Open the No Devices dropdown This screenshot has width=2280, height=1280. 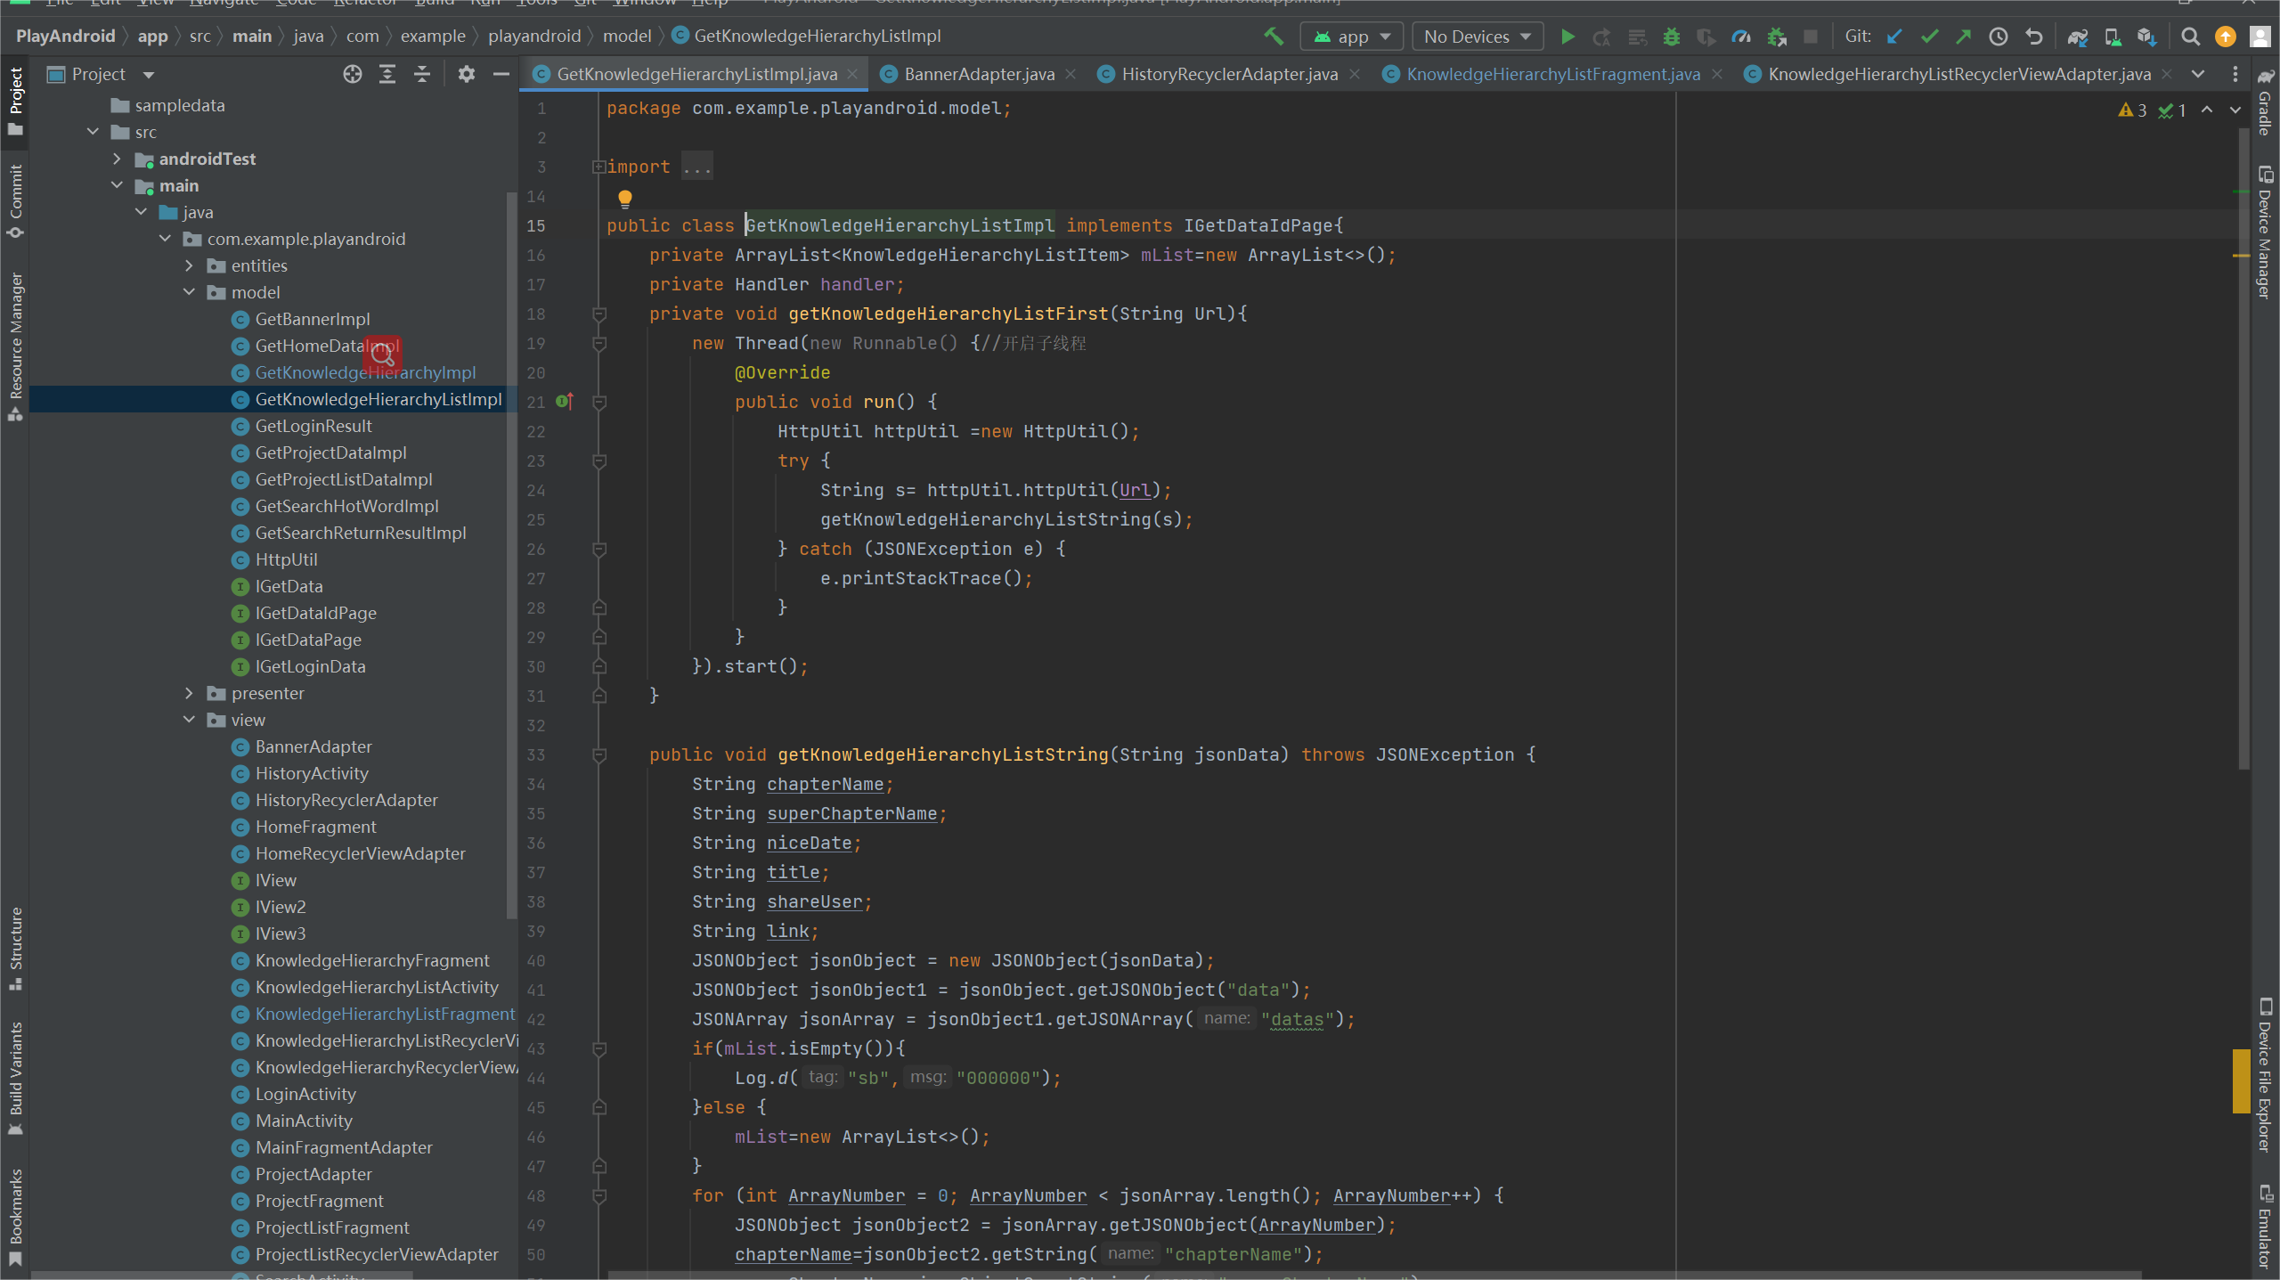[1477, 37]
